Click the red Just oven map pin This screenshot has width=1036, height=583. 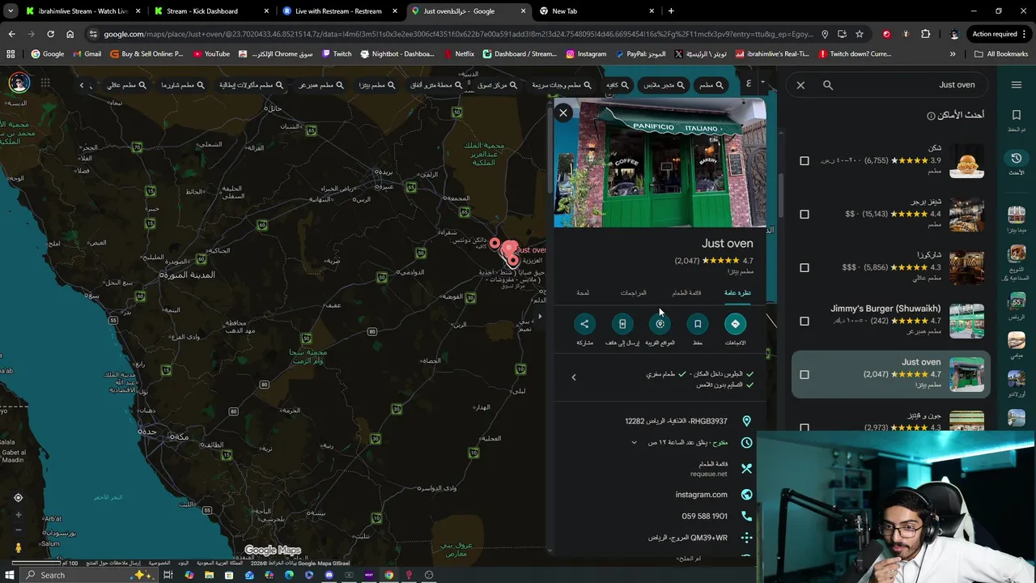(x=510, y=252)
